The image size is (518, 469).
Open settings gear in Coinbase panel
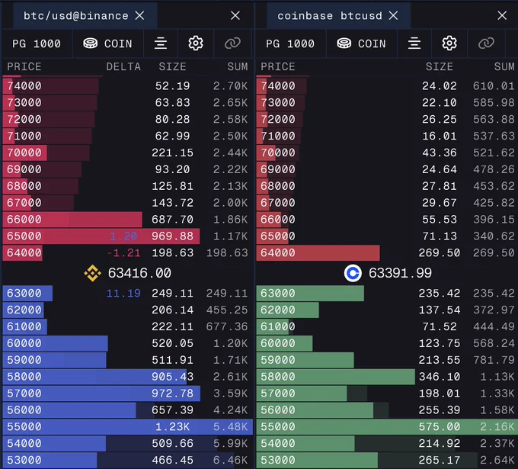(x=449, y=43)
